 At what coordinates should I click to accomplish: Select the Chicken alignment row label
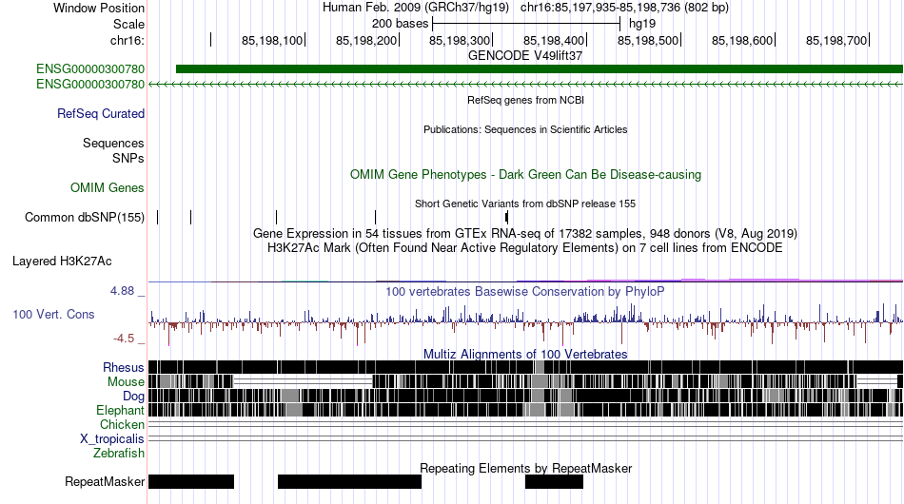(x=122, y=424)
